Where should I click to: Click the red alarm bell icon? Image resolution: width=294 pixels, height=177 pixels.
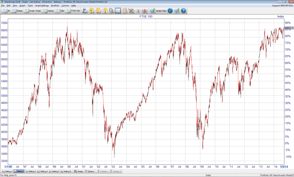click(145, 11)
